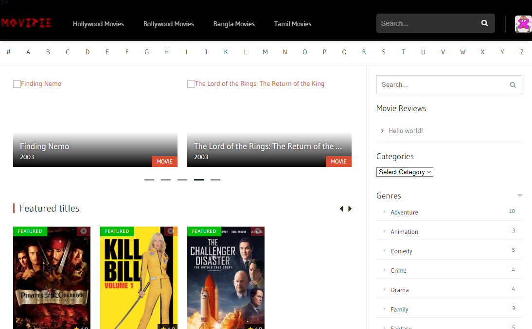Remove featured mark on Pirates of the Caribbean poster
Screen dimensions: 532x329
[x=84, y=231]
